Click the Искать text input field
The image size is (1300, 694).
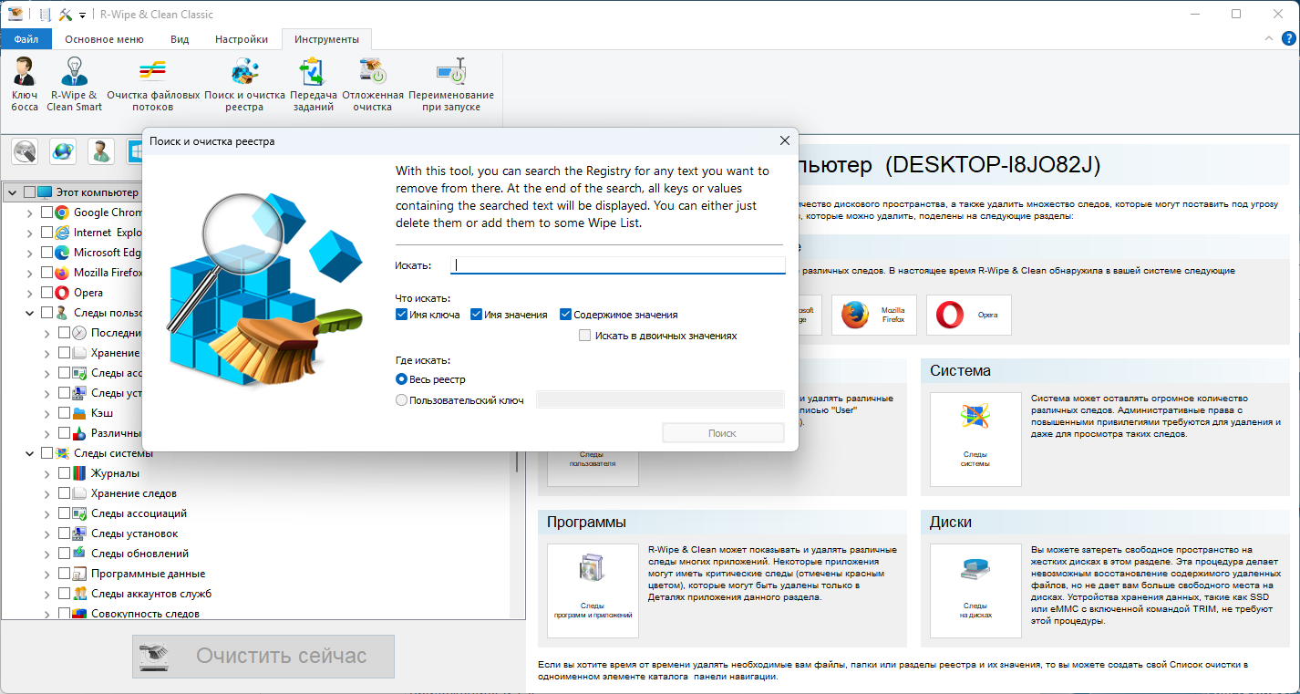click(619, 265)
